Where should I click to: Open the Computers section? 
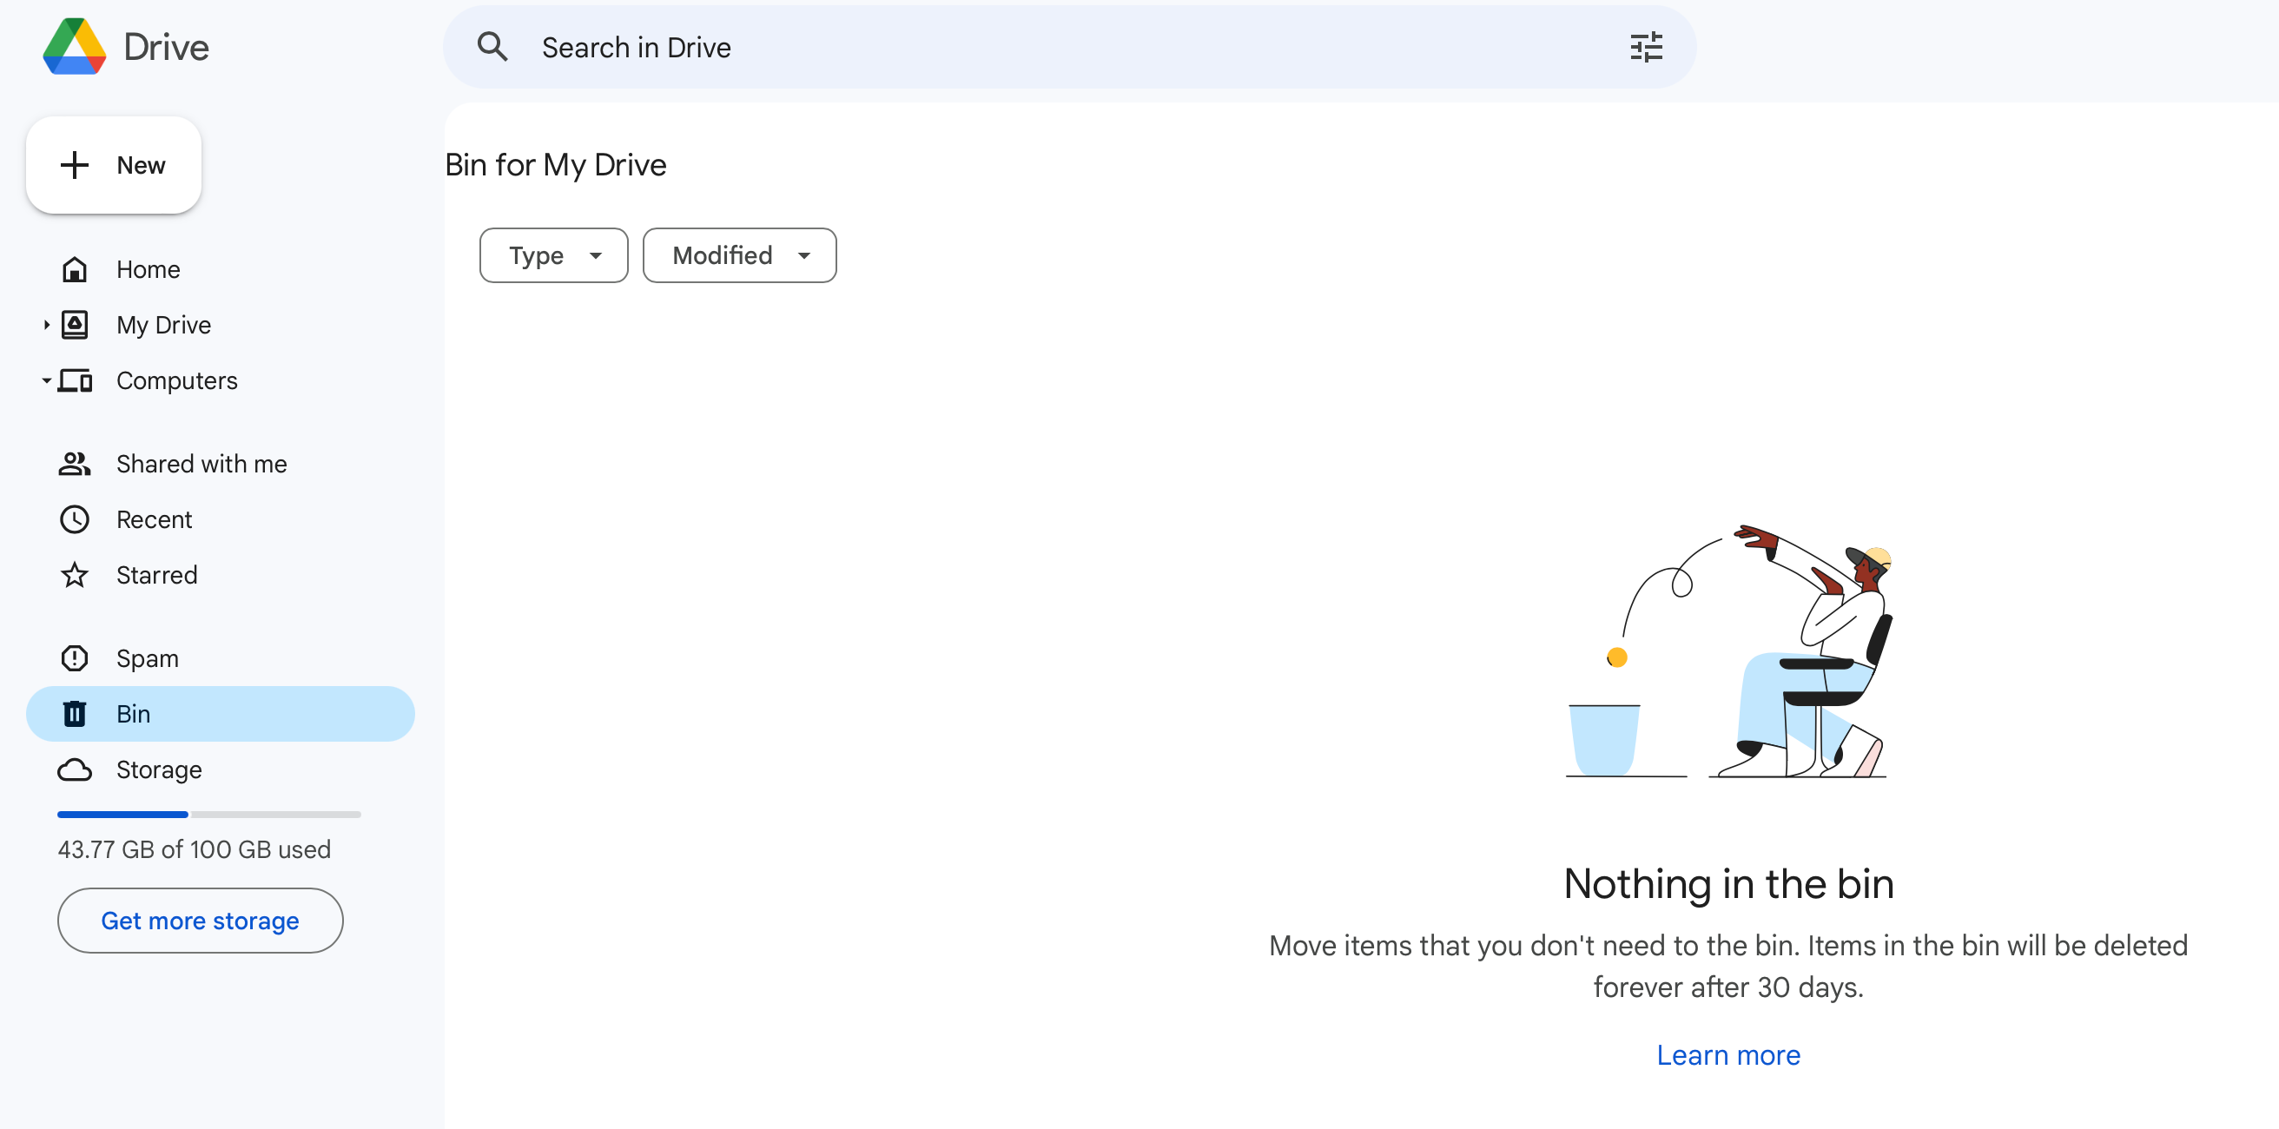click(177, 380)
